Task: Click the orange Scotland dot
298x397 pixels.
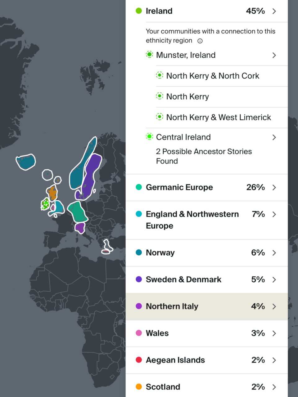Action: (139, 387)
